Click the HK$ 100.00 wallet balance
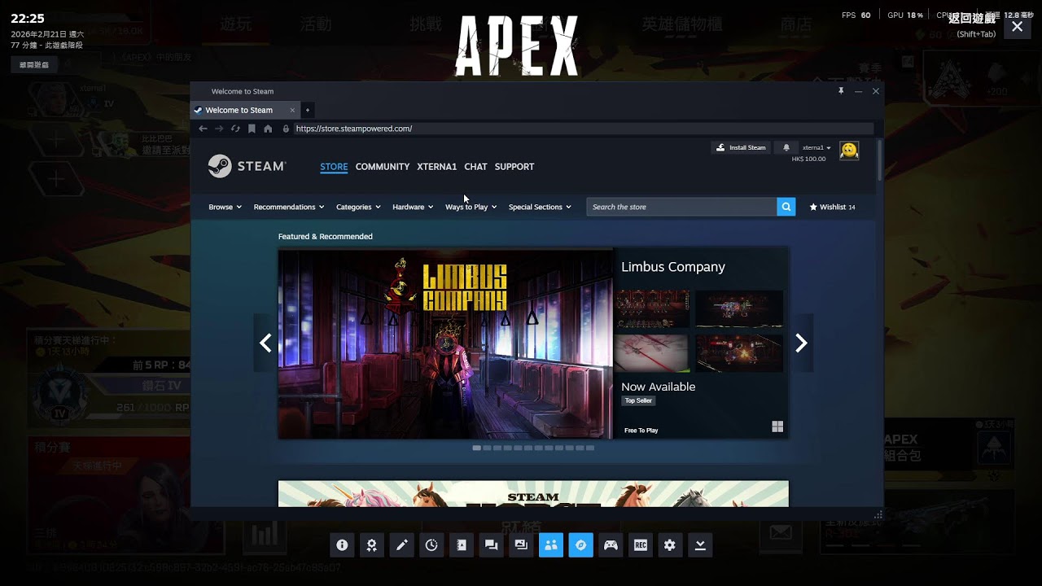 pos(808,159)
